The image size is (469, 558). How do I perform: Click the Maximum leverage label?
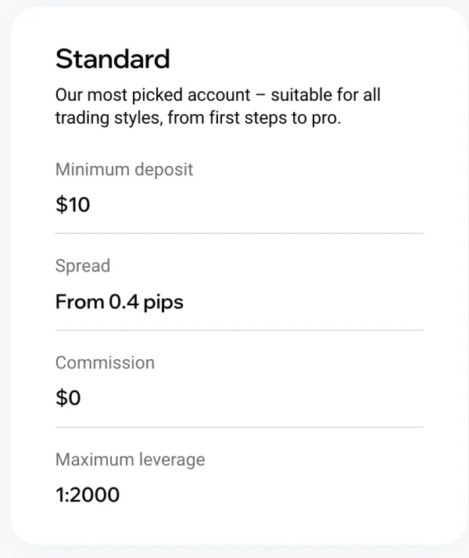pos(130,459)
